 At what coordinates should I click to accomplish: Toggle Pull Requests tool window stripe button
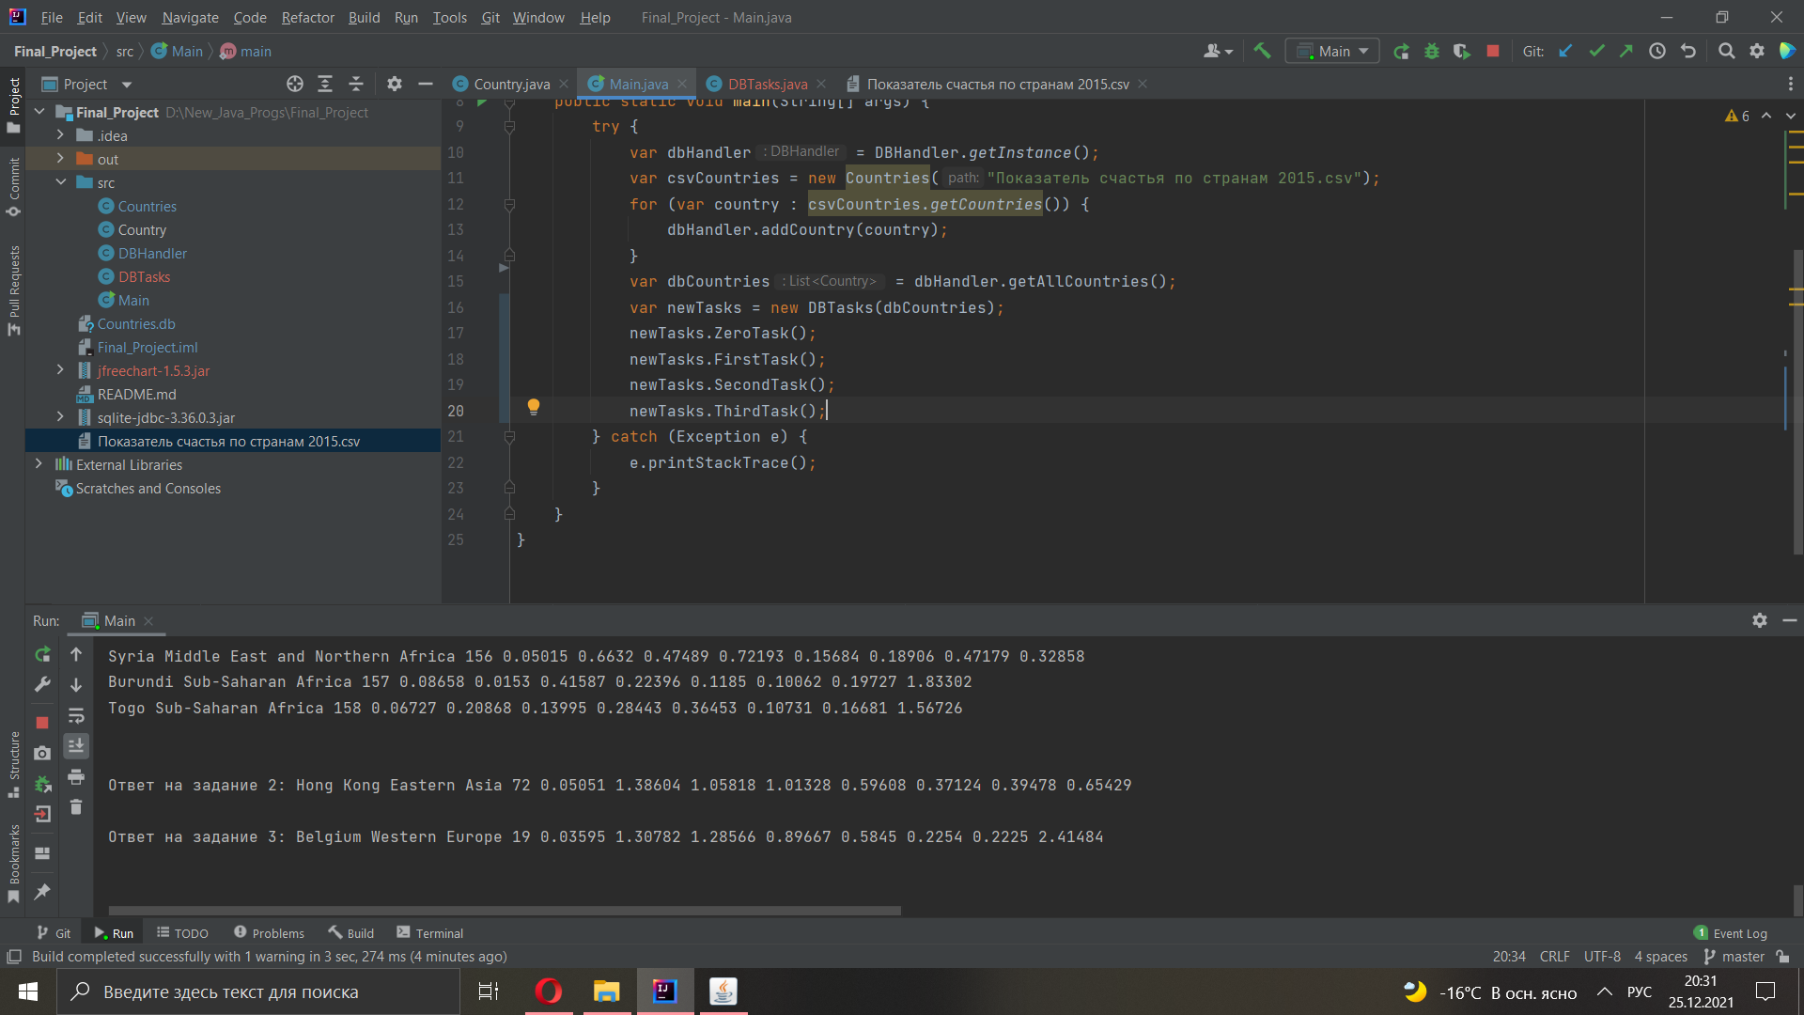tap(13, 290)
